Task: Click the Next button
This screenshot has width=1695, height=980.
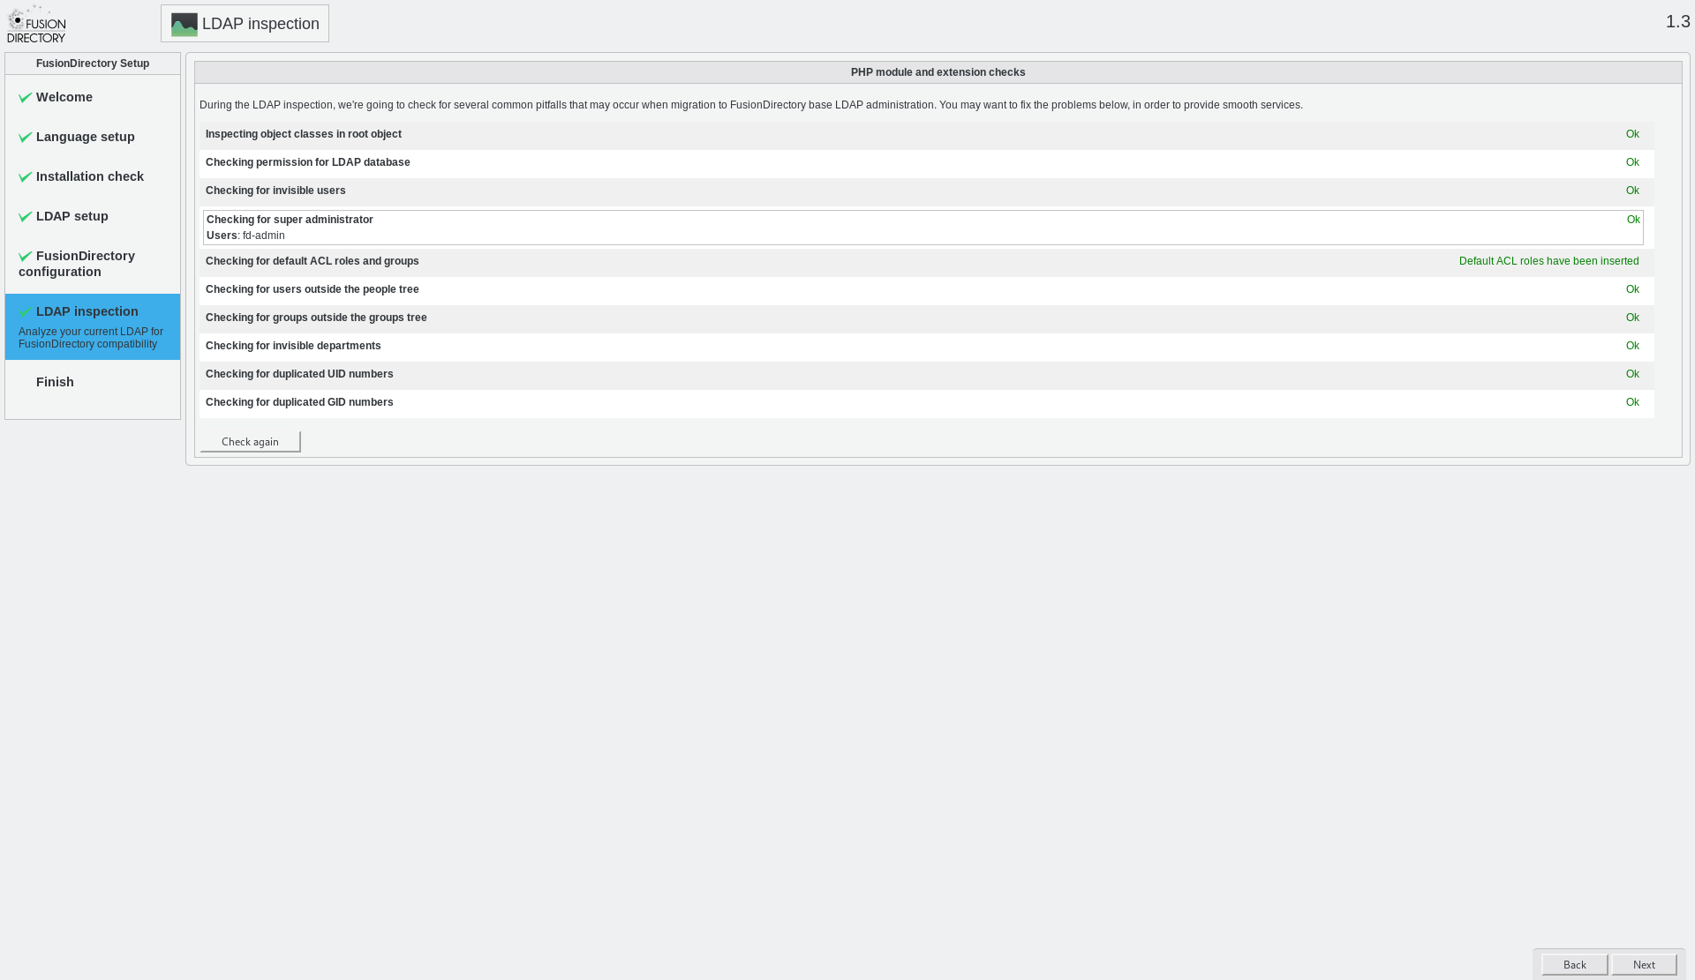Action: pos(1644,965)
